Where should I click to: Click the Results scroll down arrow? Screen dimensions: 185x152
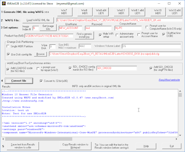180,135
